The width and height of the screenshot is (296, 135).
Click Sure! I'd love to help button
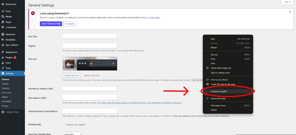[51, 24]
